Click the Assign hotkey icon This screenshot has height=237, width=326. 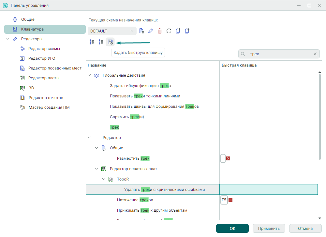[x=110, y=42]
